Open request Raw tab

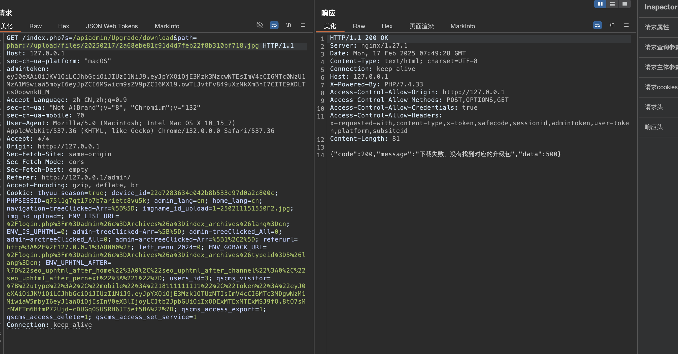[36, 26]
